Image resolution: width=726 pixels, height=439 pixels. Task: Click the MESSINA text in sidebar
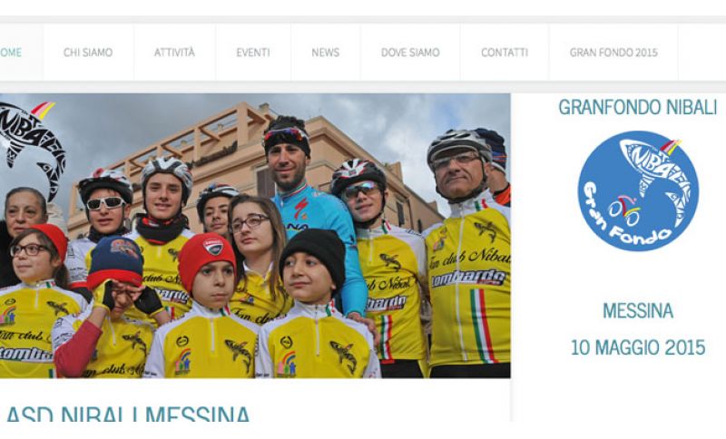(x=638, y=311)
